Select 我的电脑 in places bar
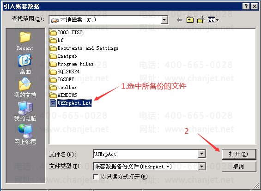 25,111
